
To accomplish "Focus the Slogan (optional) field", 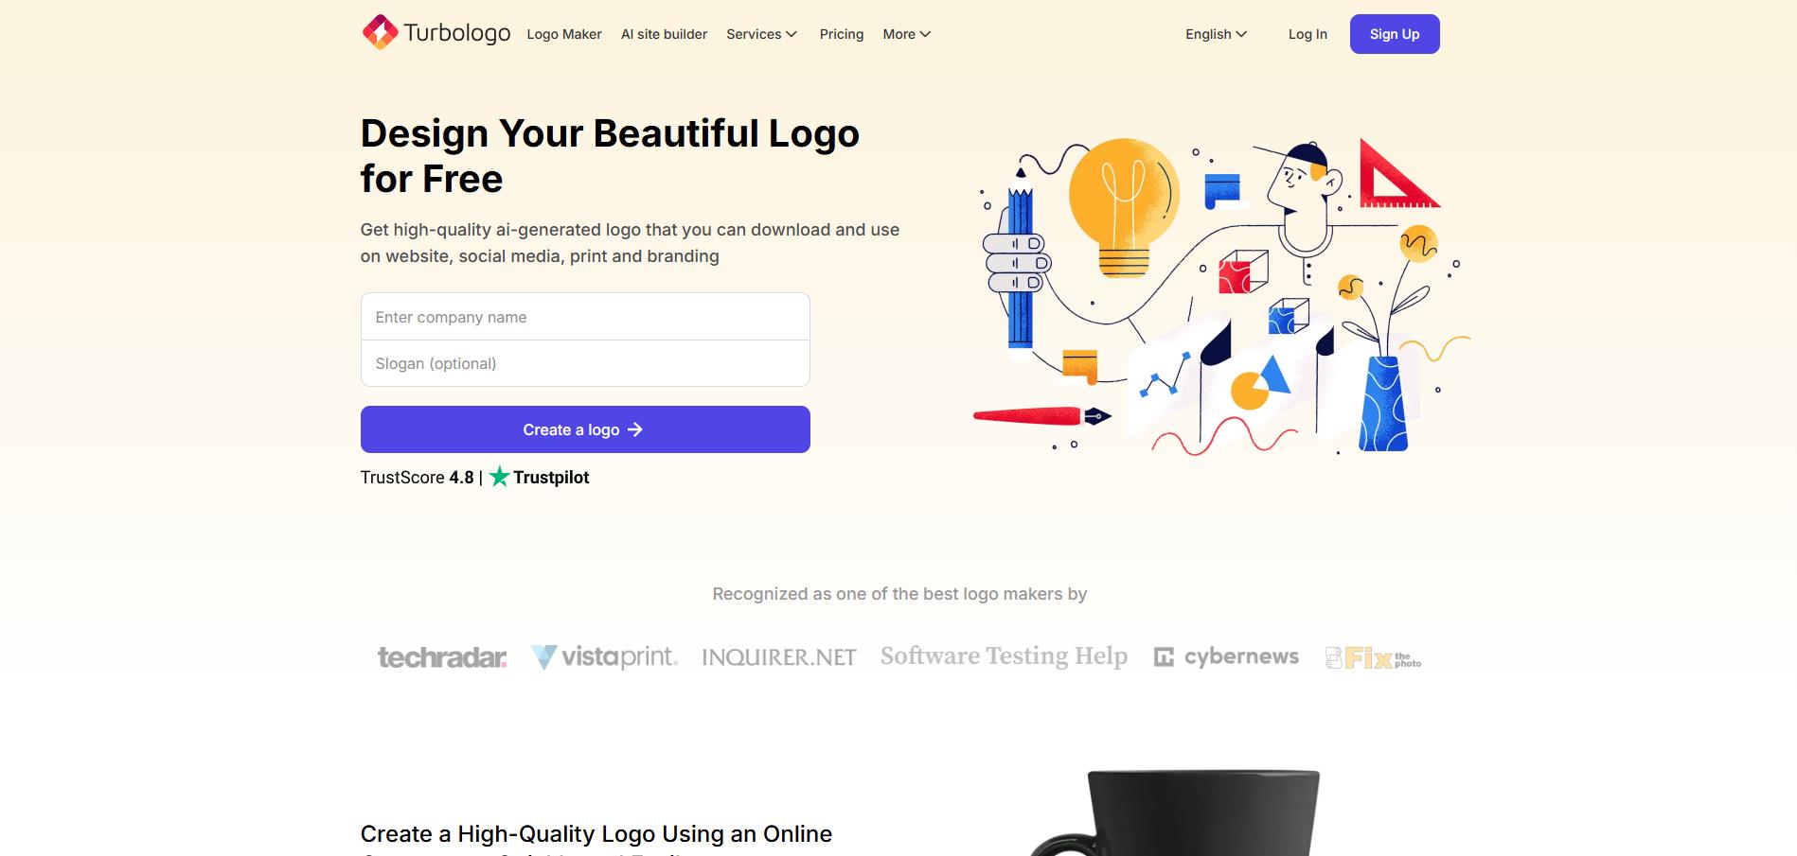I will coord(585,363).
